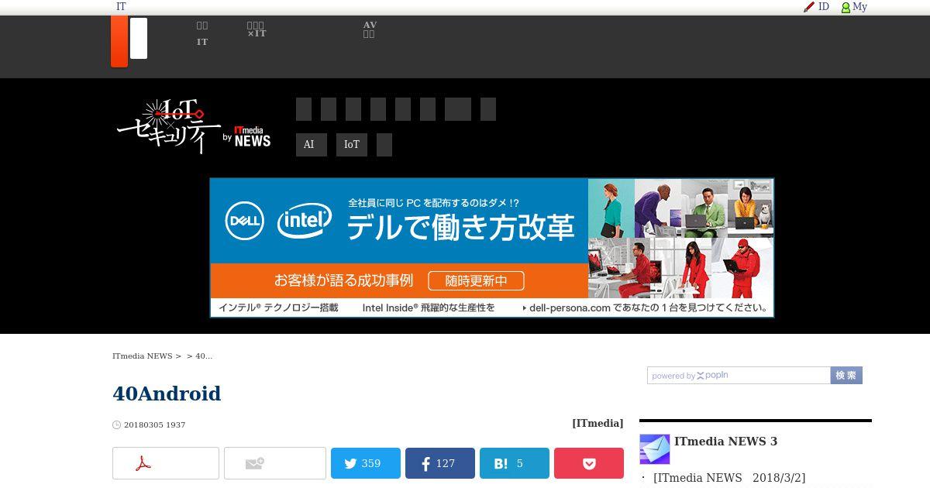Image resolution: width=930 pixels, height=488 pixels.
Task: Share on Facebook button showing 127
Action: tap(440, 463)
